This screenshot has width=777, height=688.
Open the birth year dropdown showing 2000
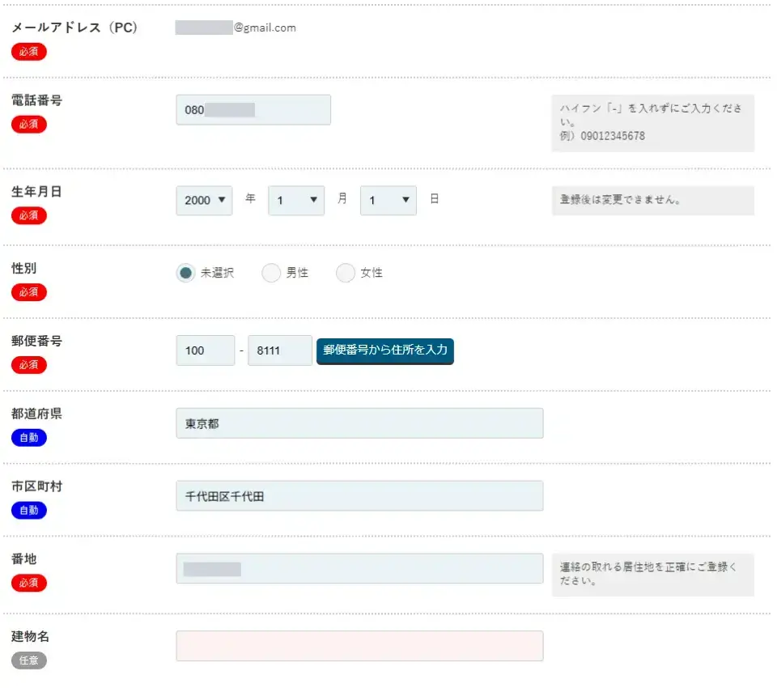204,200
